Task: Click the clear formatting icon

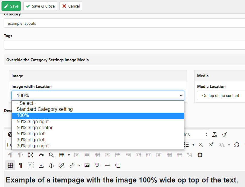Action: coord(214,135)
